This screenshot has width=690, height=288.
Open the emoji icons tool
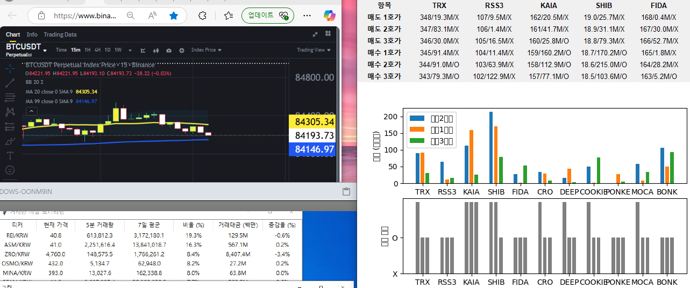coord(10,170)
